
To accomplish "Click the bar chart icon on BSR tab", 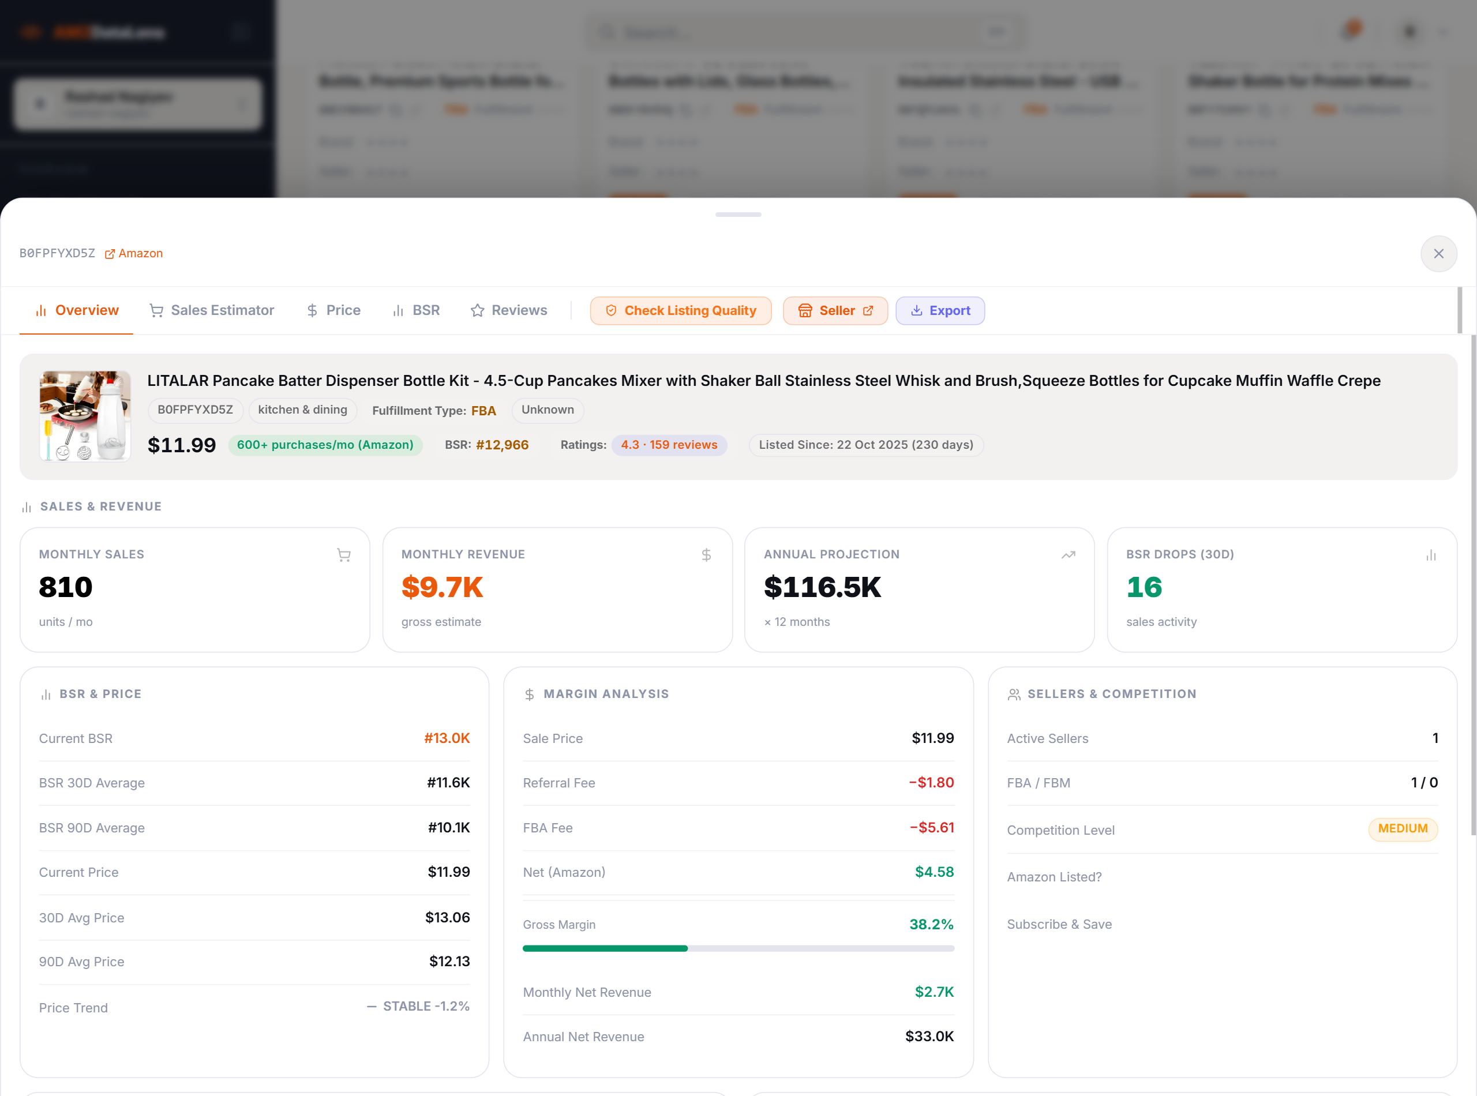I will pos(398,310).
